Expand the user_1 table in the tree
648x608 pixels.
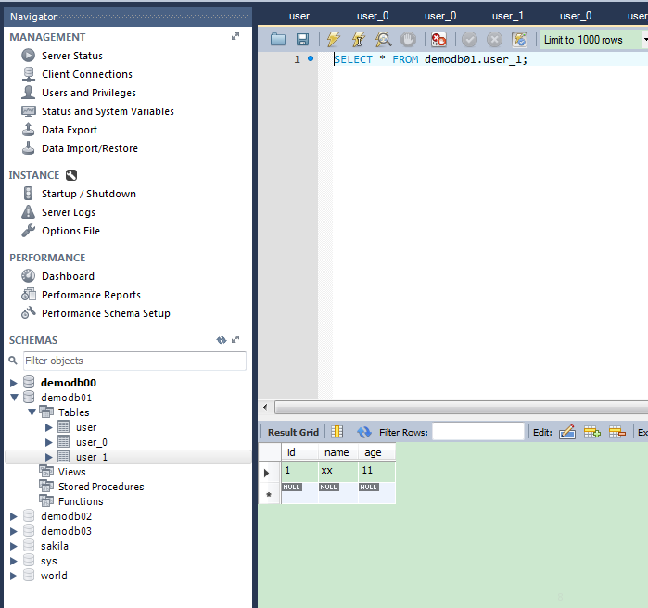49,457
